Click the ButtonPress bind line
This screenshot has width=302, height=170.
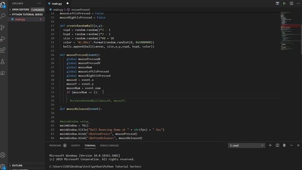tap(99, 134)
